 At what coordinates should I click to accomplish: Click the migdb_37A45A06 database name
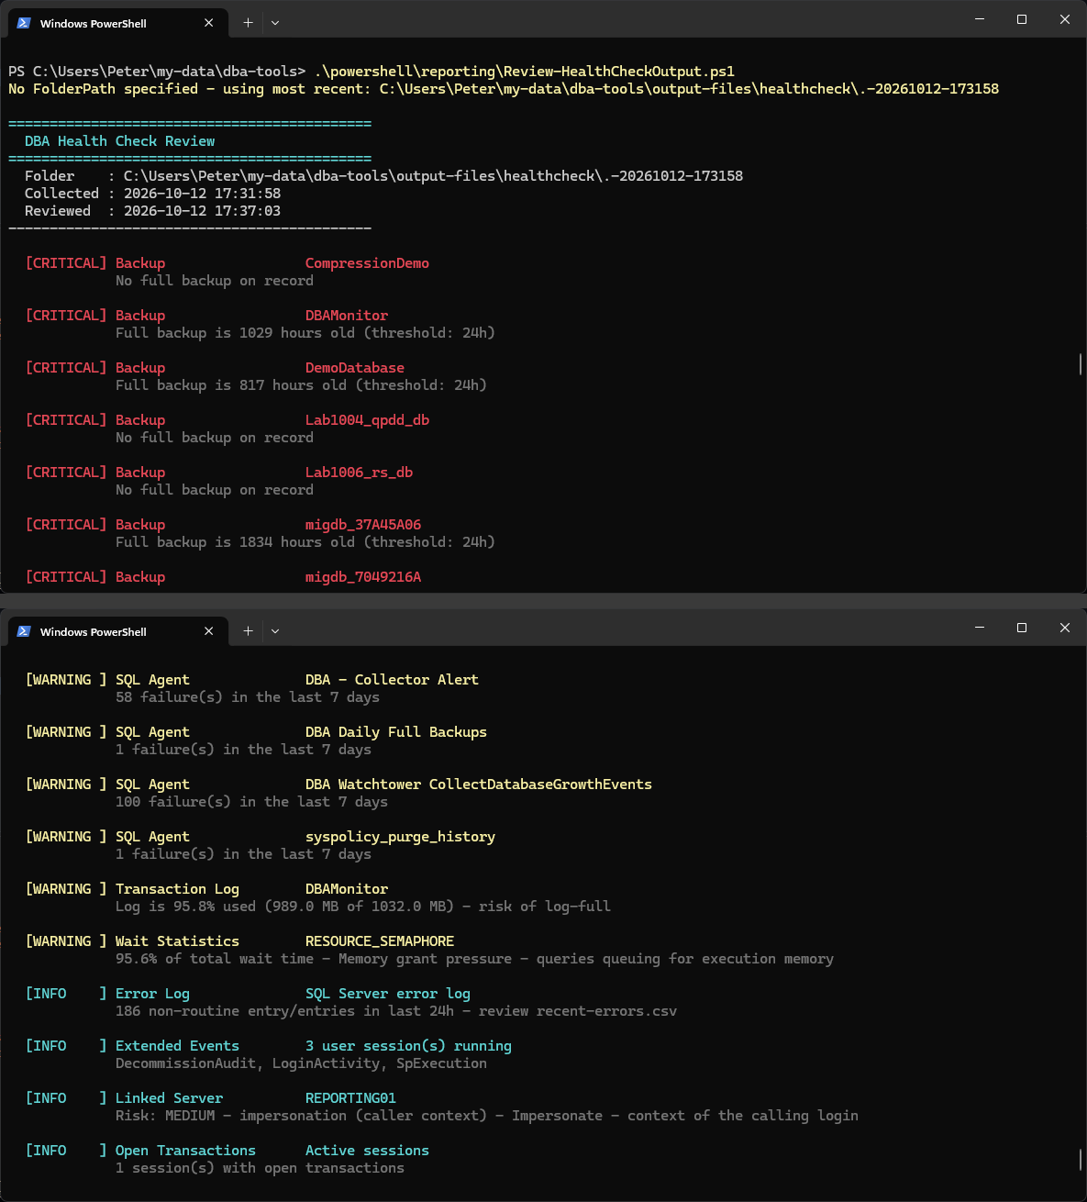pyautogui.click(x=363, y=525)
